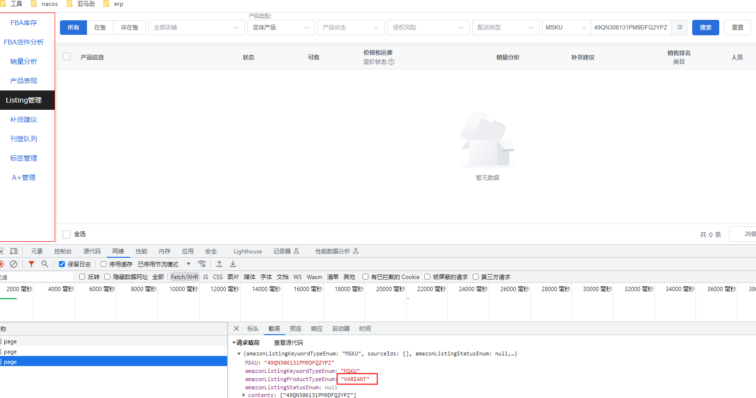Image resolution: width=756 pixels, height=398 pixels.
Task: Open the 产品状态 dropdown
Action: pos(351,28)
